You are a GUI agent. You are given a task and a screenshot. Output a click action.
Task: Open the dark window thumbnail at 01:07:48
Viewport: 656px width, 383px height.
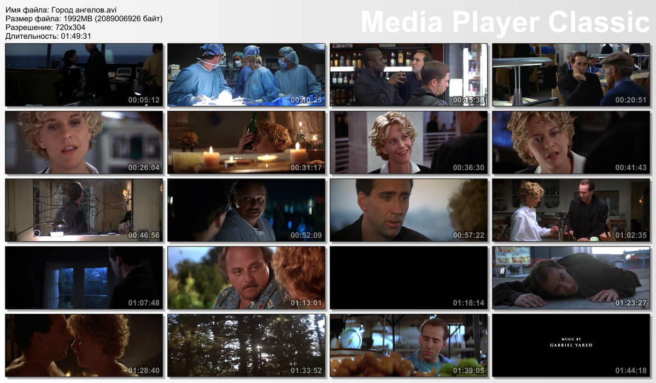tap(84, 278)
